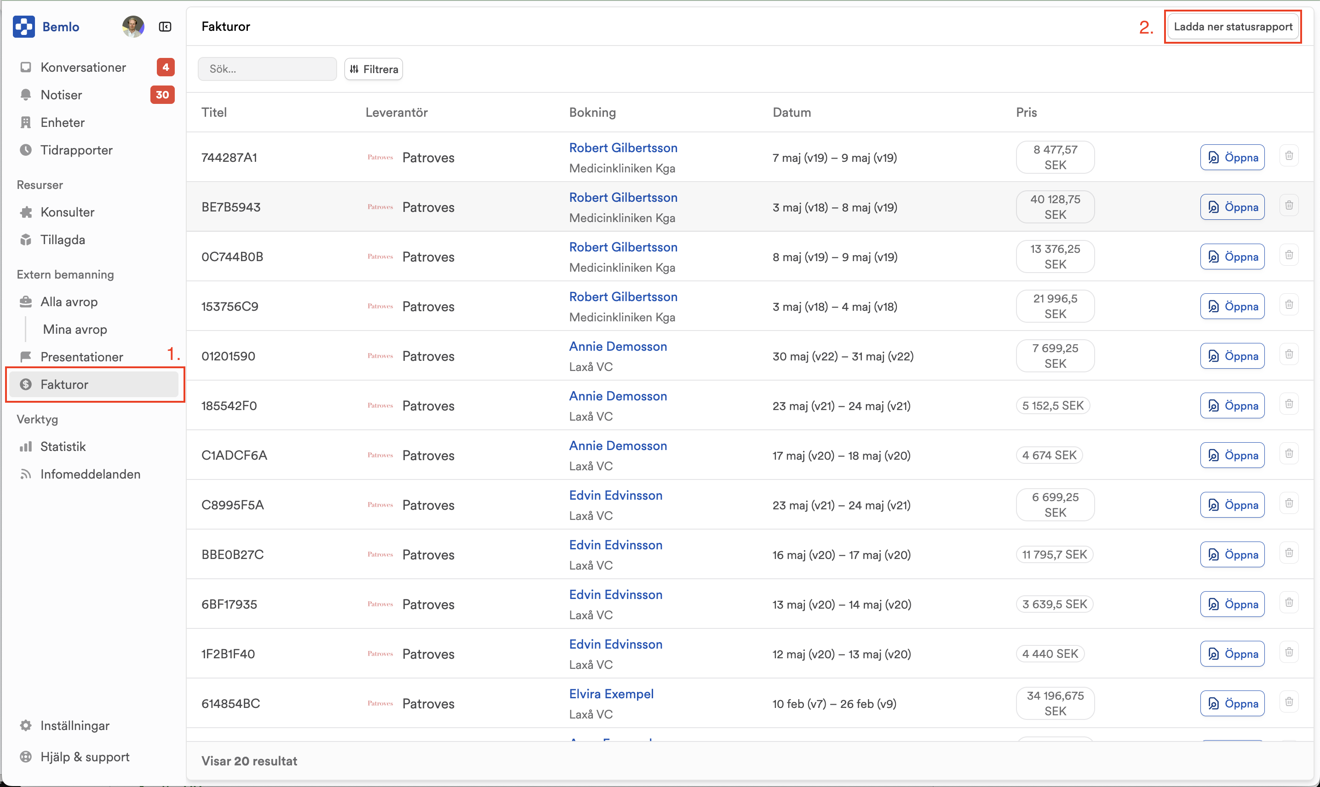Open invoice C1ADCF6A with Öppna
Image resolution: width=1320 pixels, height=787 pixels.
(x=1233, y=456)
